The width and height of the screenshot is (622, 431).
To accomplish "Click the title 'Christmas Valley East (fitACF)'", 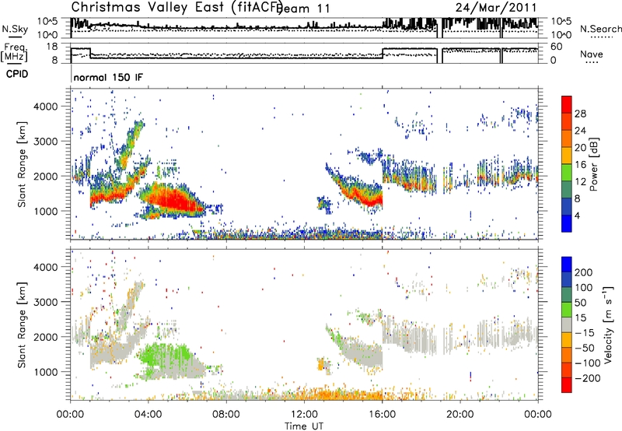I will [177, 7].
